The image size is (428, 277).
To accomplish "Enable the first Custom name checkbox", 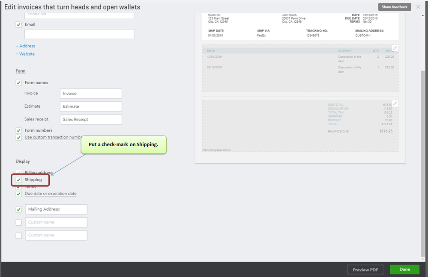I will [18, 222].
